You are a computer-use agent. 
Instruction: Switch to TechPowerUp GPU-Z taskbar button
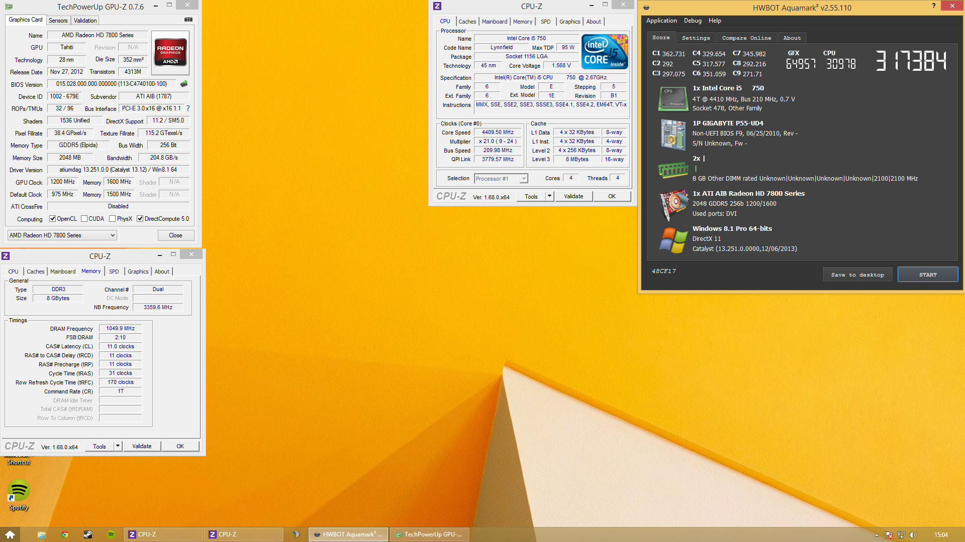(x=429, y=534)
